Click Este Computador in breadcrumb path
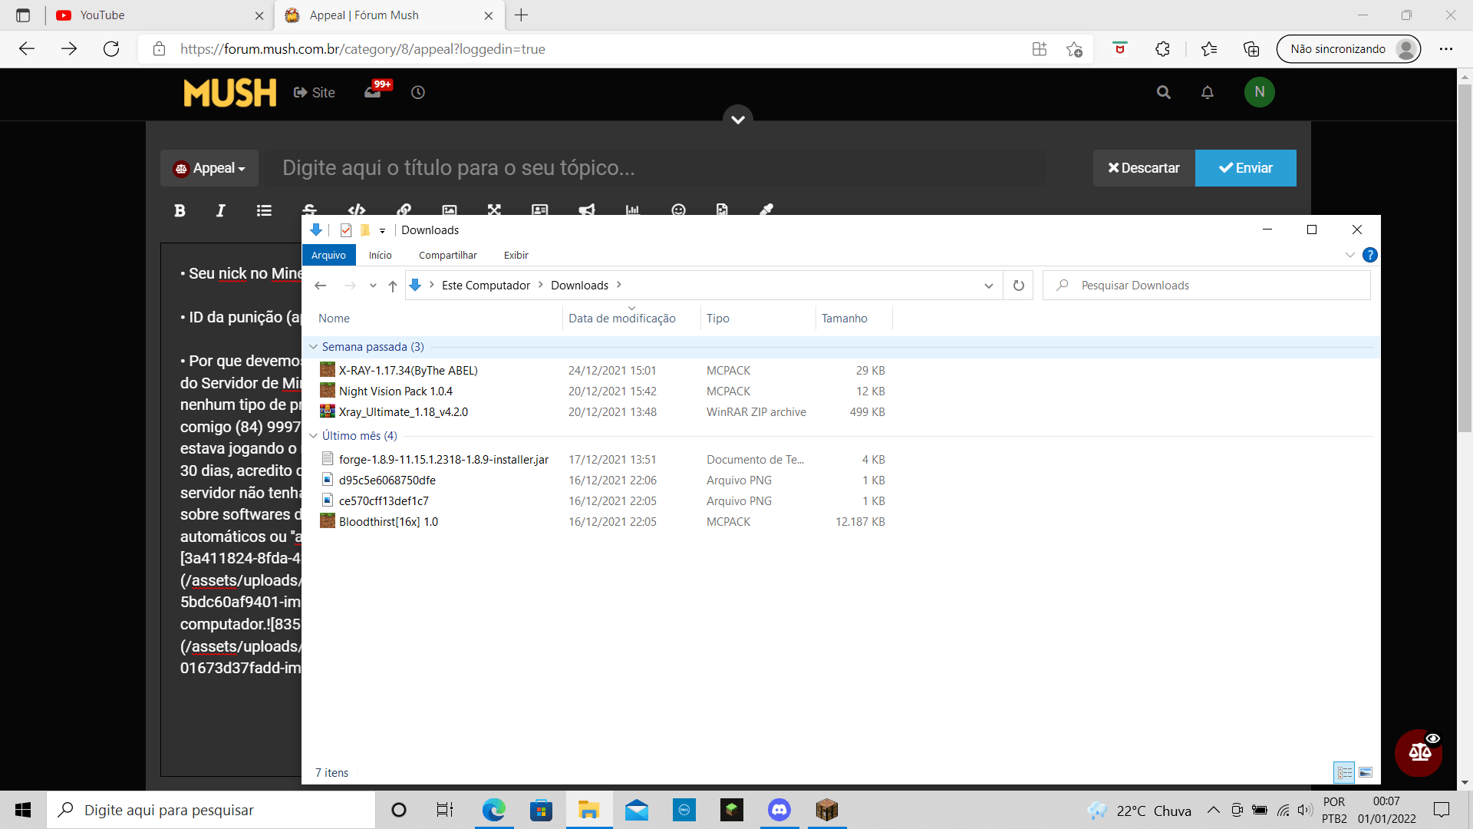This screenshot has height=829, width=1473. point(486,286)
